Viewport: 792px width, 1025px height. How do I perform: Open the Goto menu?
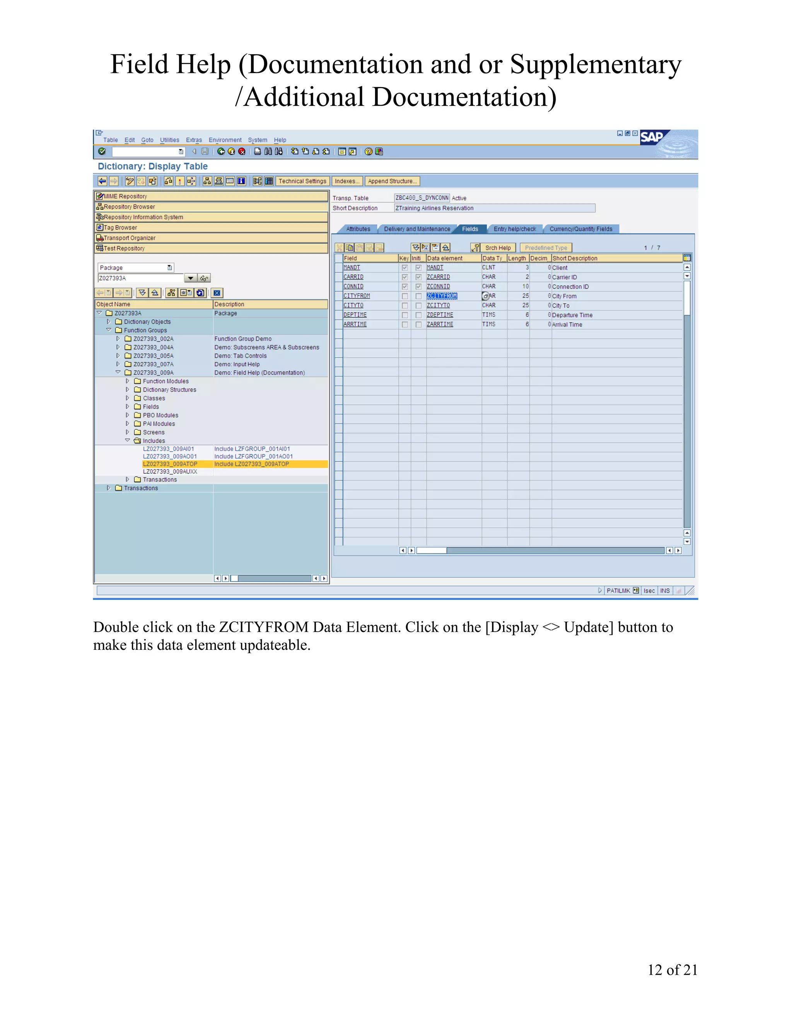click(147, 140)
